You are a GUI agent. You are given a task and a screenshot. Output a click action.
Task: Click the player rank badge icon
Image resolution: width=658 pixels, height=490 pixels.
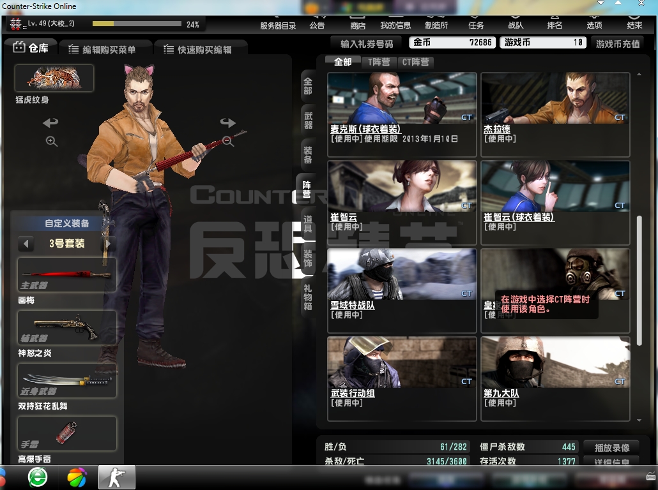tap(15, 24)
